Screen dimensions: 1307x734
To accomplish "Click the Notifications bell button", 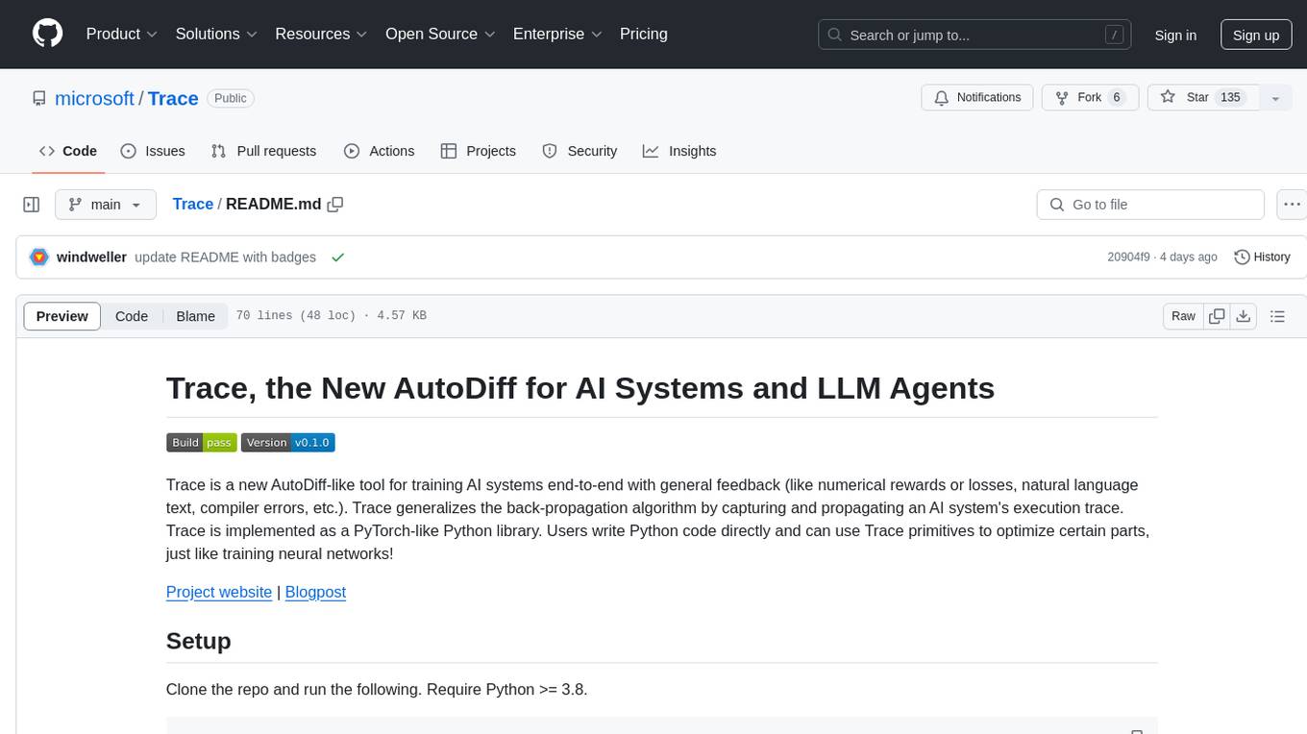I will click(x=977, y=97).
